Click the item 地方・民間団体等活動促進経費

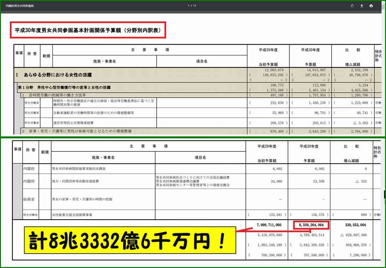coord(75,181)
